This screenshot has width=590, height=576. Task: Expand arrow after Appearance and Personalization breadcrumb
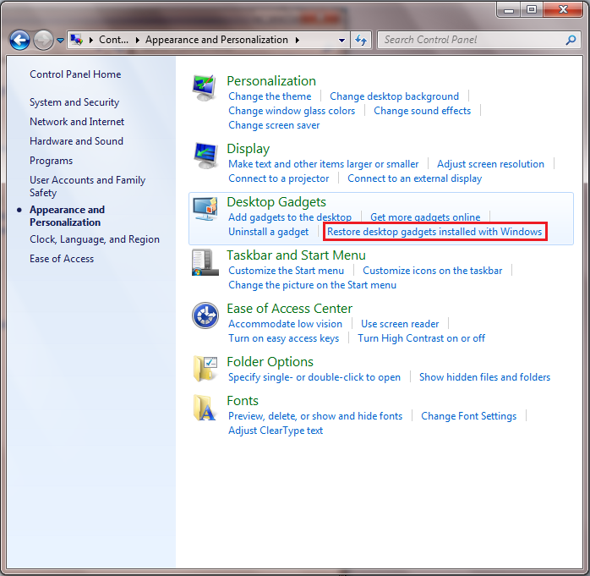pos(298,40)
